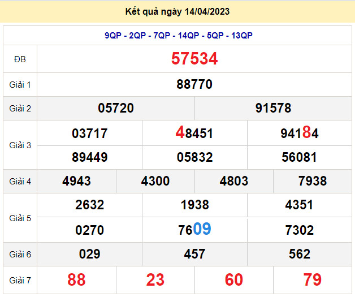Select number 4300 in Giải 4
This screenshot has width=355, height=297.
[x=155, y=181]
